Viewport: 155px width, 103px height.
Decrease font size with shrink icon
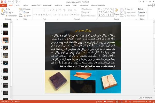click(53, 10)
